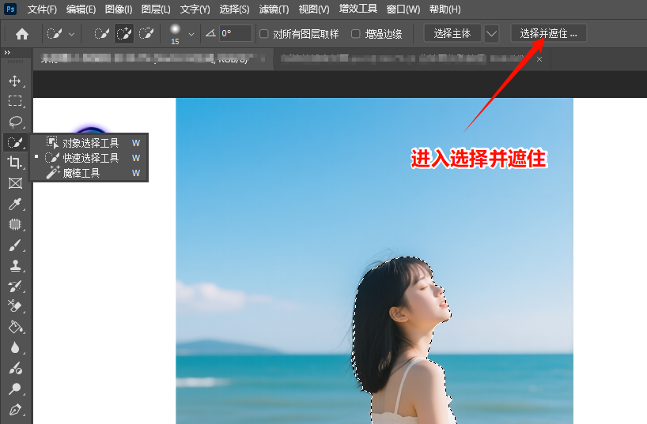Click the 选择主体 button
The width and height of the screenshot is (647, 424).
452,33
